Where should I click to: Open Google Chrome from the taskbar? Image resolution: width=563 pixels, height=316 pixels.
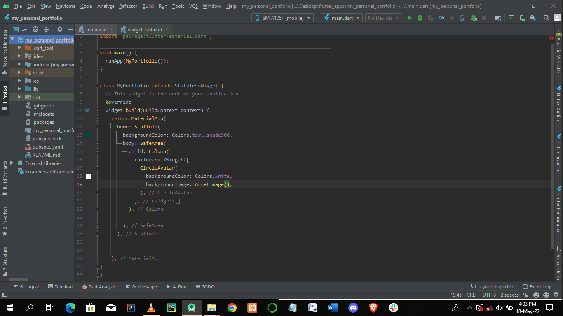click(x=232, y=307)
